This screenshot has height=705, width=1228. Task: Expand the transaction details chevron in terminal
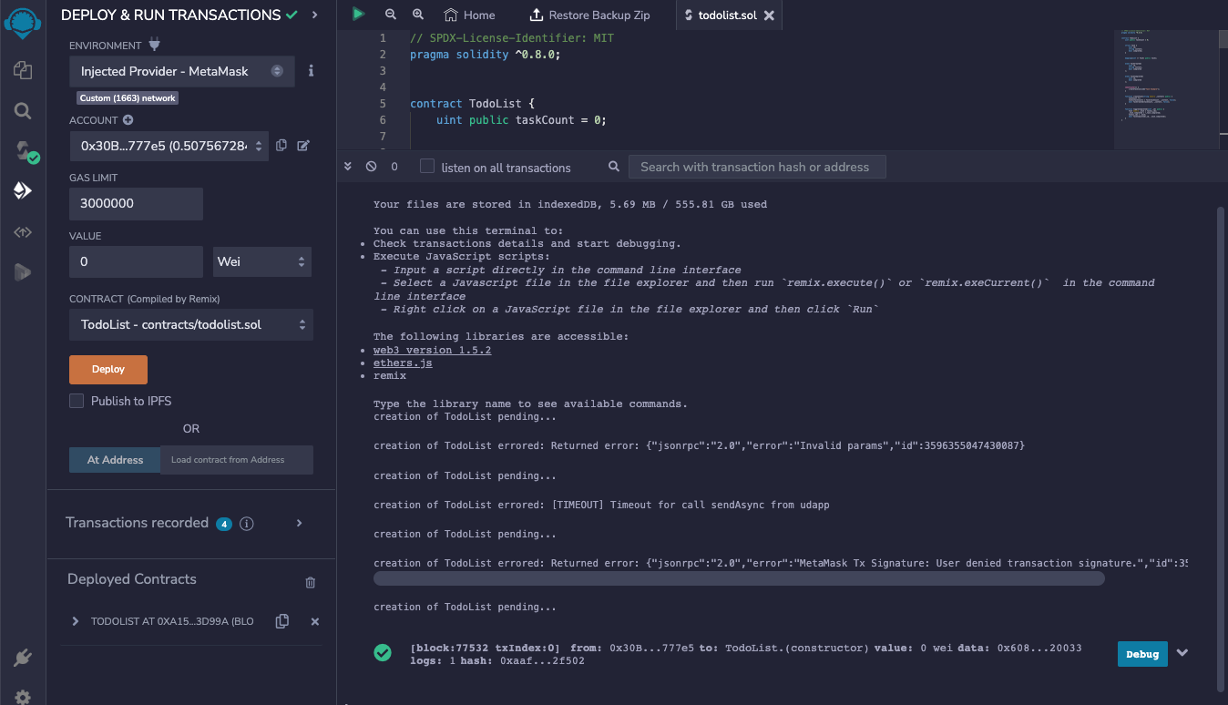(x=1182, y=653)
